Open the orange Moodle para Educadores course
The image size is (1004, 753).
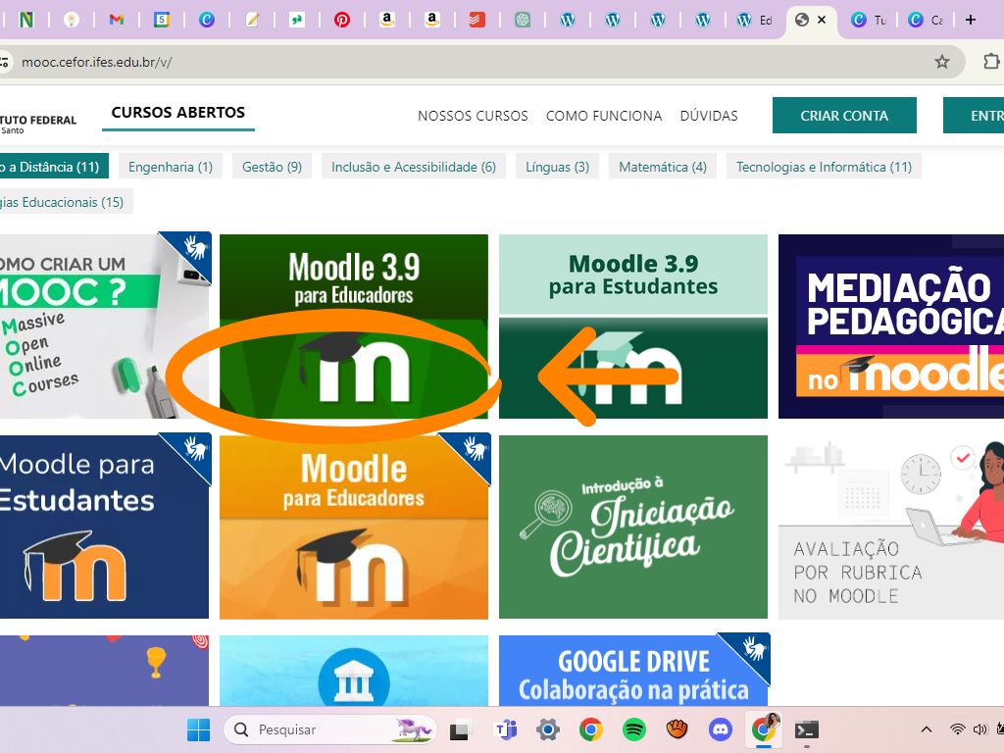point(353,527)
